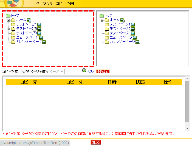Click the カレンダーページ computer icon, left tree
Image resolution: width=192 pixels, height=147 pixels.
click(x=44, y=42)
